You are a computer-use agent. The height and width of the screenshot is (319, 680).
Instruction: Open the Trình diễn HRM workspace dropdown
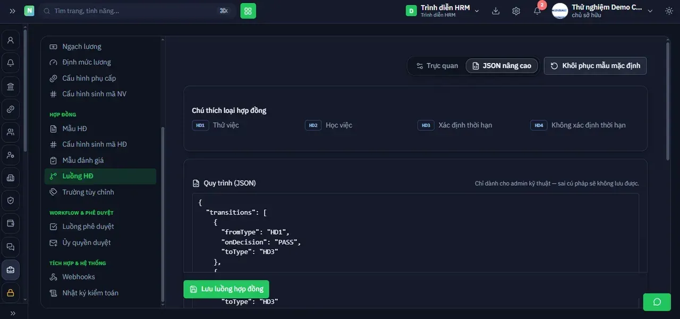pos(443,11)
